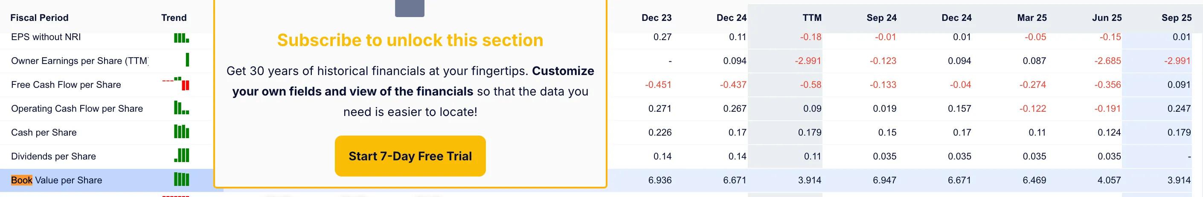The width and height of the screenshot is (1203, 197).
Task: Select the Free Cash Flow per Share row label
Action: (x=66, y=84)
